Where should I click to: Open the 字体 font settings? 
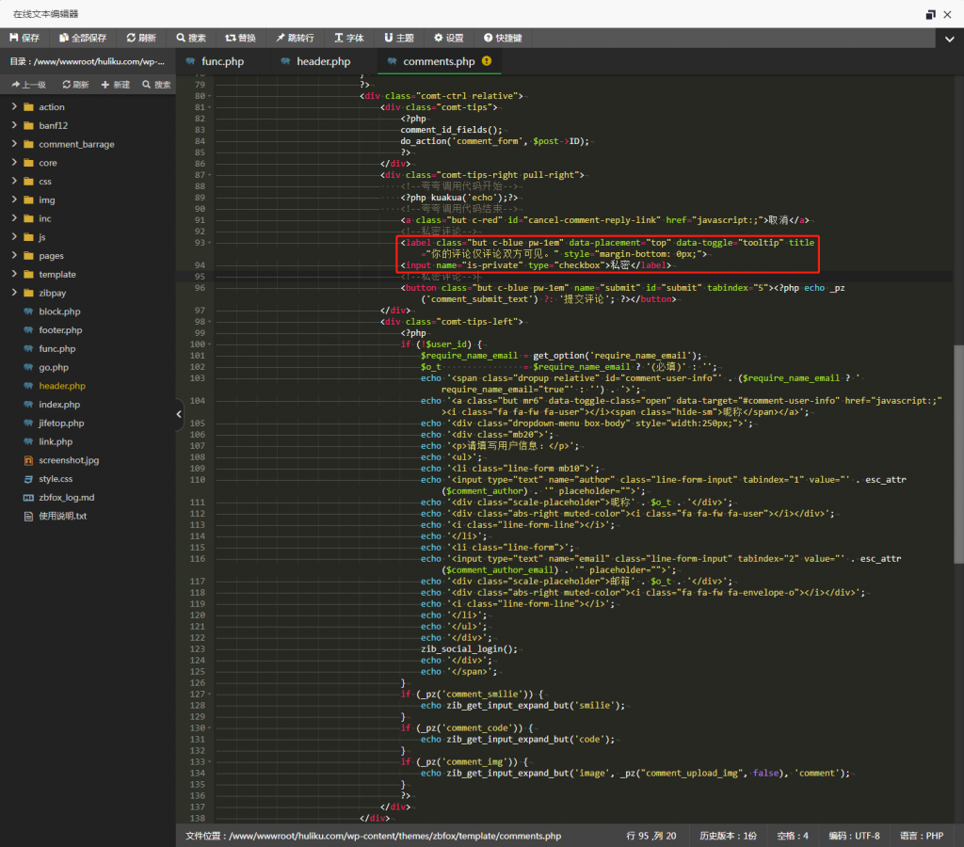348,38
